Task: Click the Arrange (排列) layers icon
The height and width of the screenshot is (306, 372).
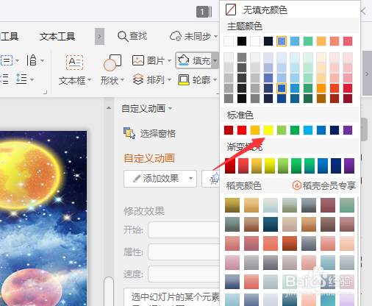Action: pyautogui.click(x=138, y=79)
